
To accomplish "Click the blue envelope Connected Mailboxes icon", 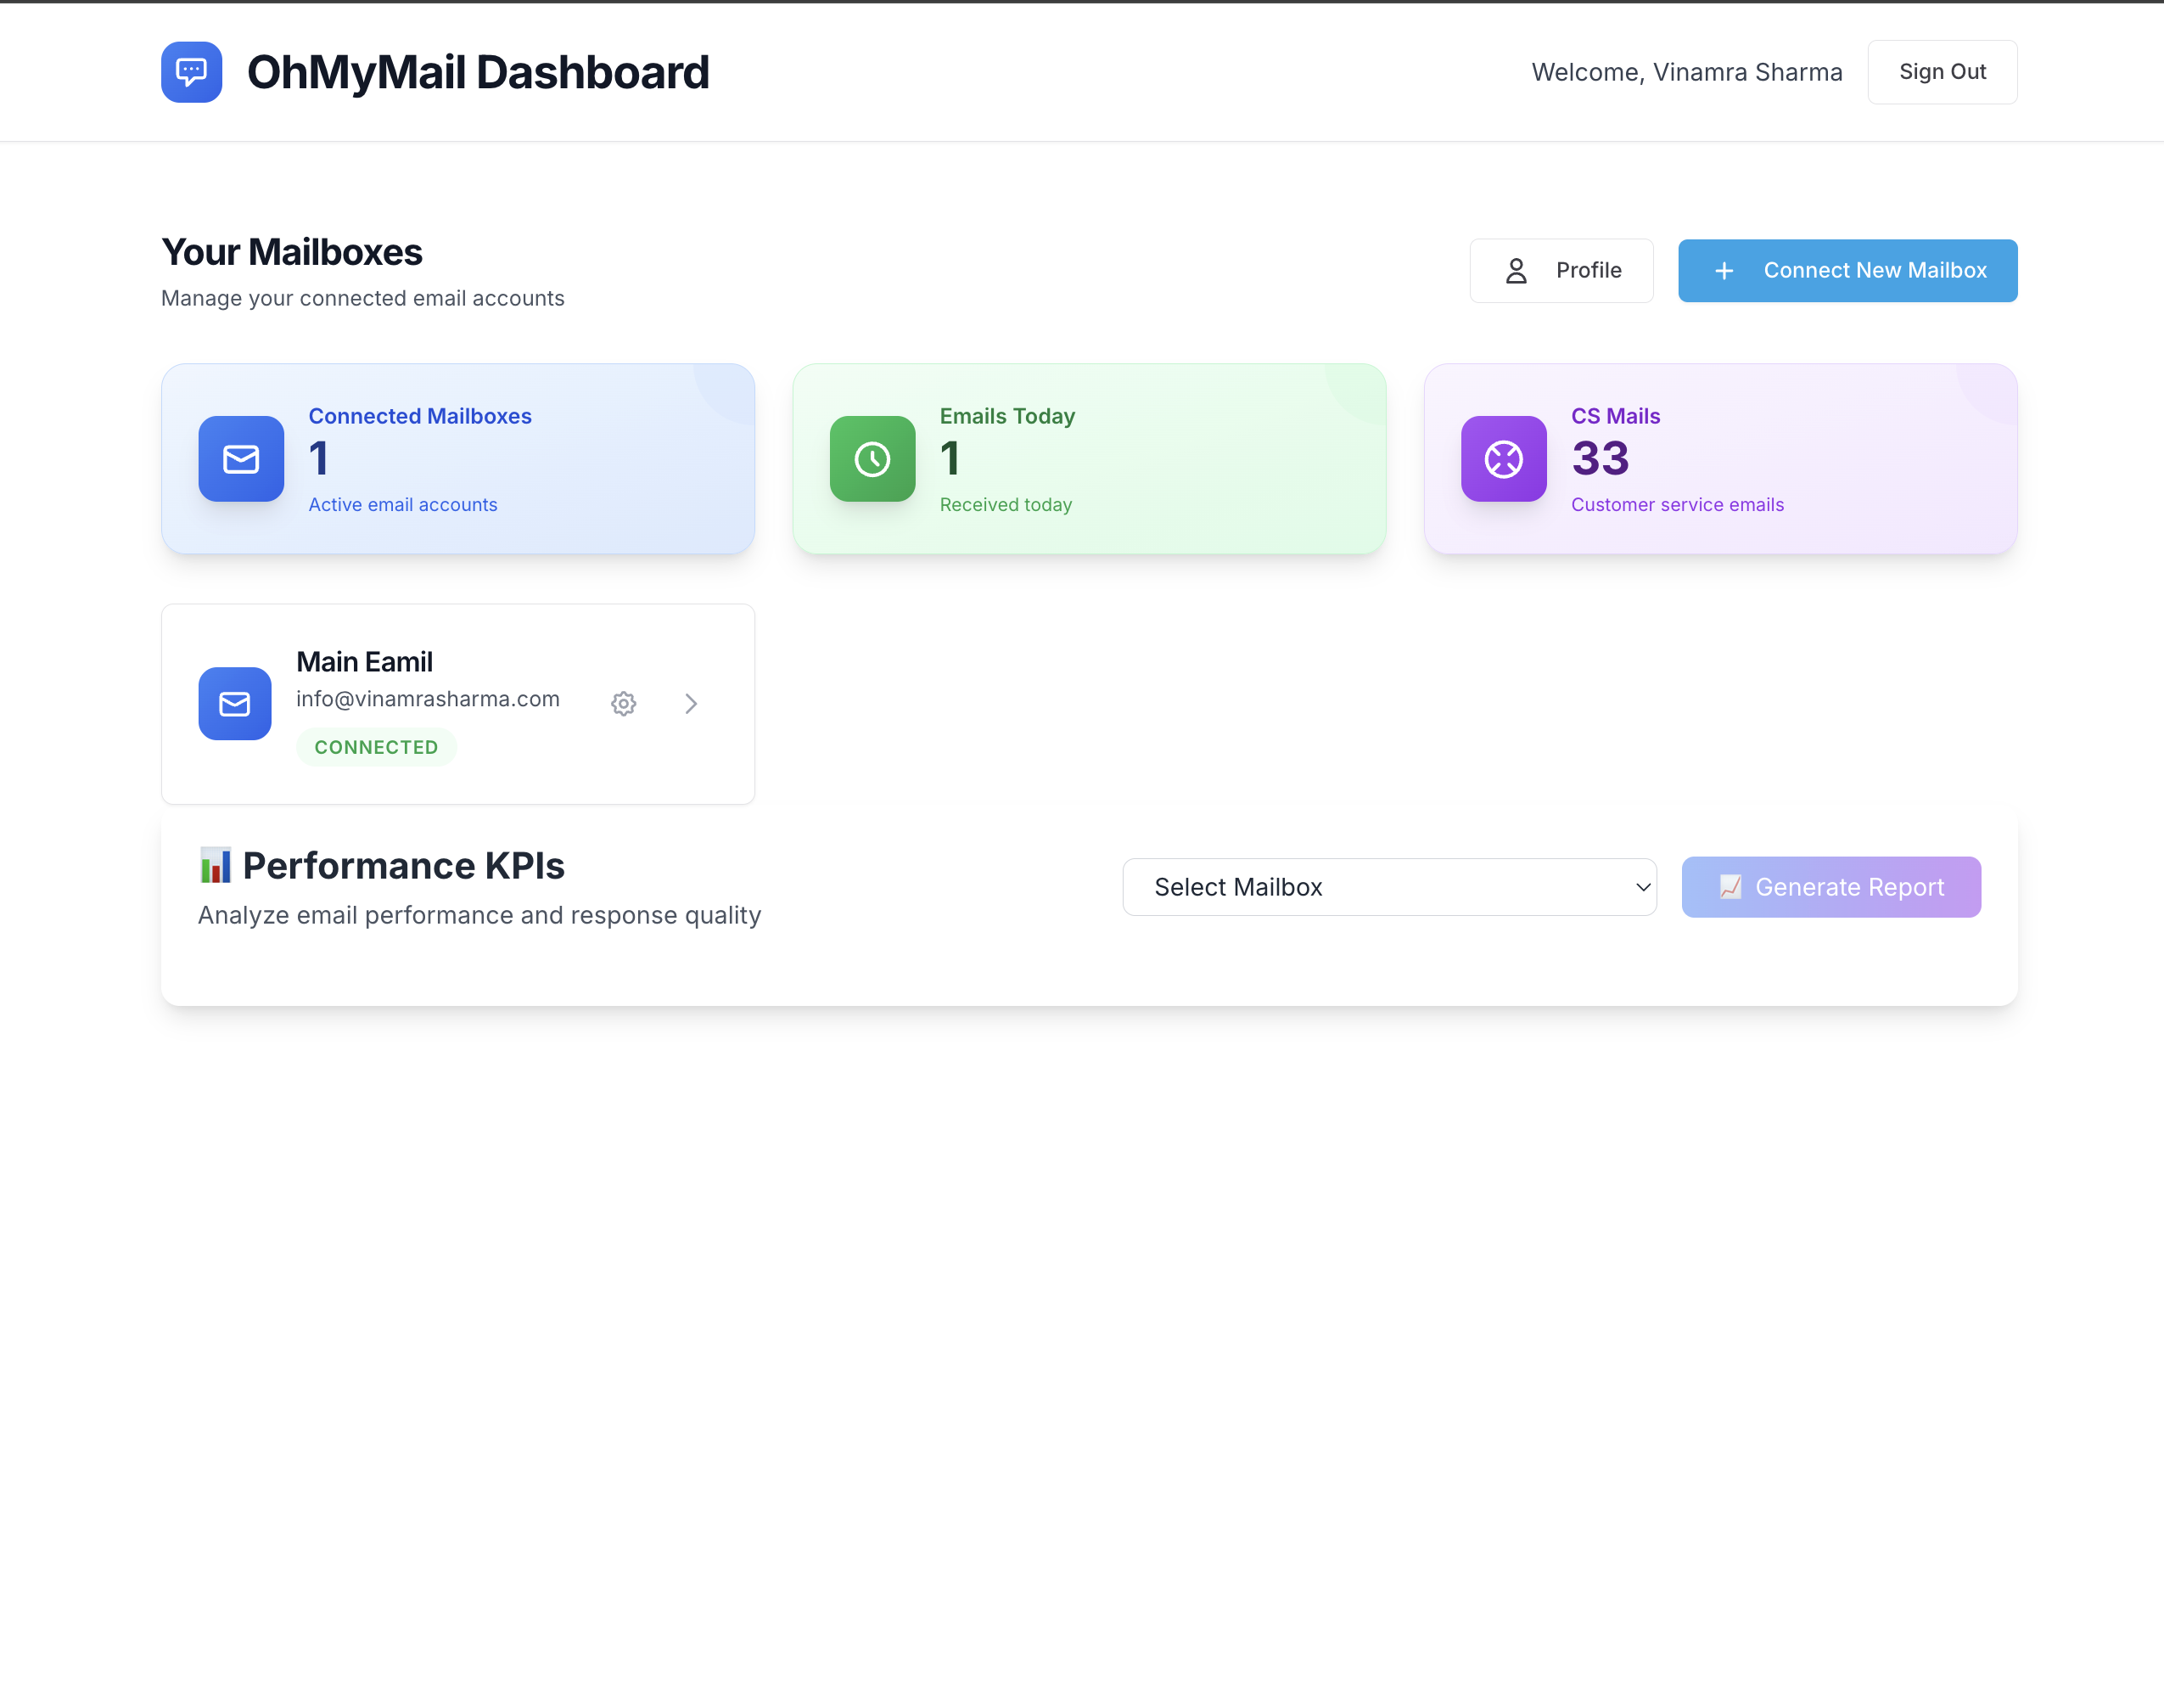I will [x=241, y=459].
